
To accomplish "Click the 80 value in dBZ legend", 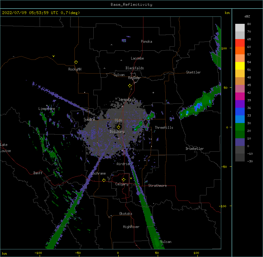I will pos(249,24).
